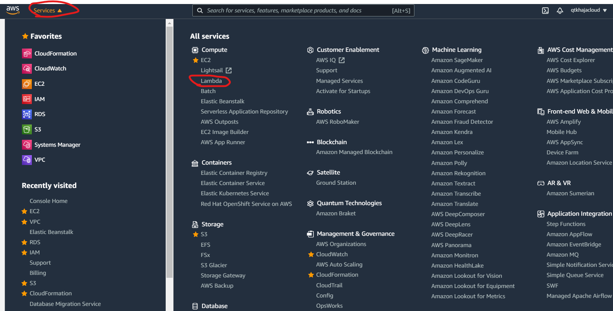The image size is (613, 311).
Task: Open AWS Cost Explorer
Action: click(x=571, y=60)
